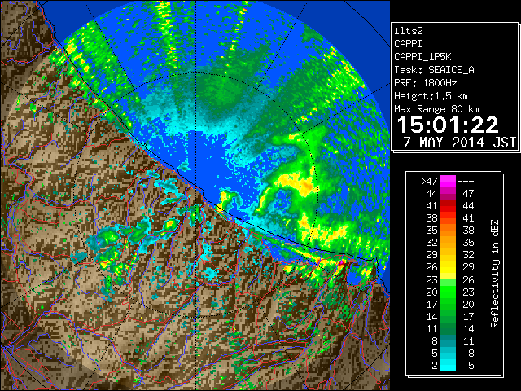Click the date '7 MAY 2014 JST'

tap(459, 143)
